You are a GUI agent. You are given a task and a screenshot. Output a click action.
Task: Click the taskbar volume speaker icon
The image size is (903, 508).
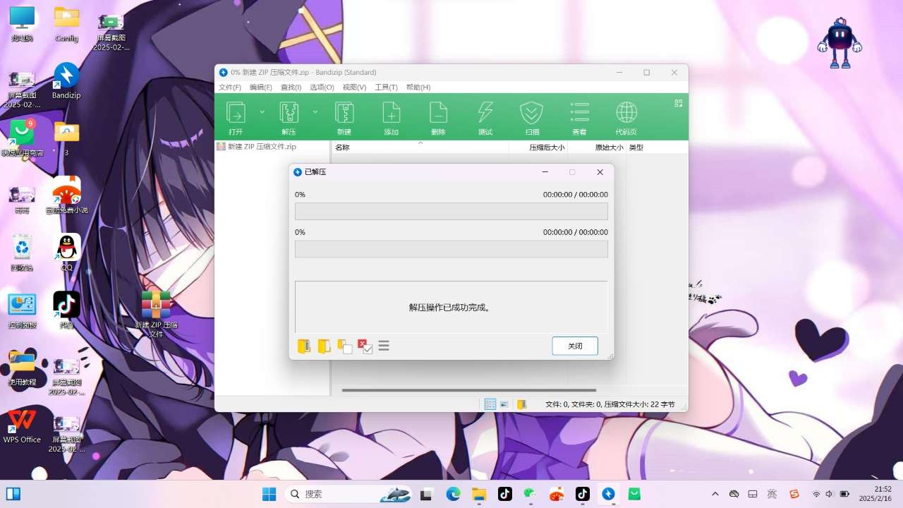click(830, 494)
